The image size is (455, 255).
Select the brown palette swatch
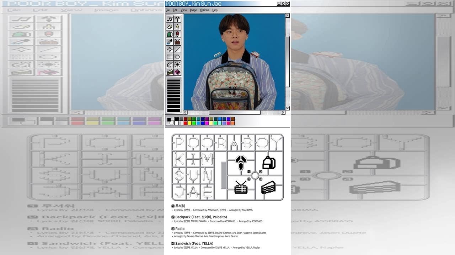tap(233, 119)
